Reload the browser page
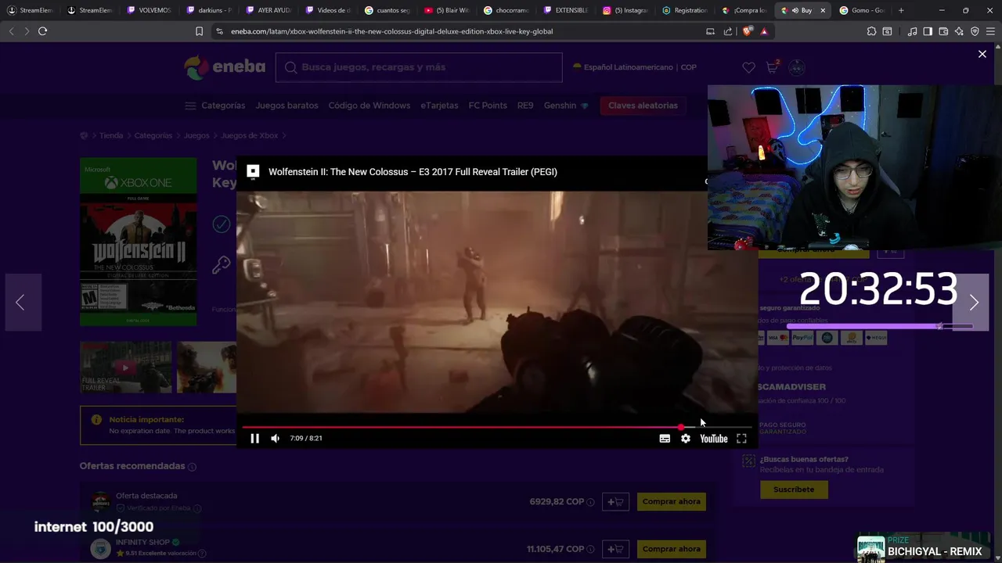This screenshot has width=1002, height=563. pos(42,31)
